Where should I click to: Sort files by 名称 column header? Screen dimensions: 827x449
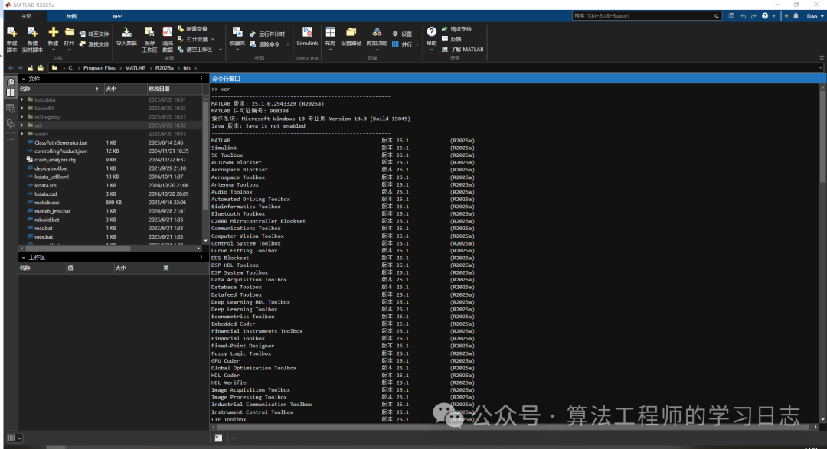[x=60, y=89]
